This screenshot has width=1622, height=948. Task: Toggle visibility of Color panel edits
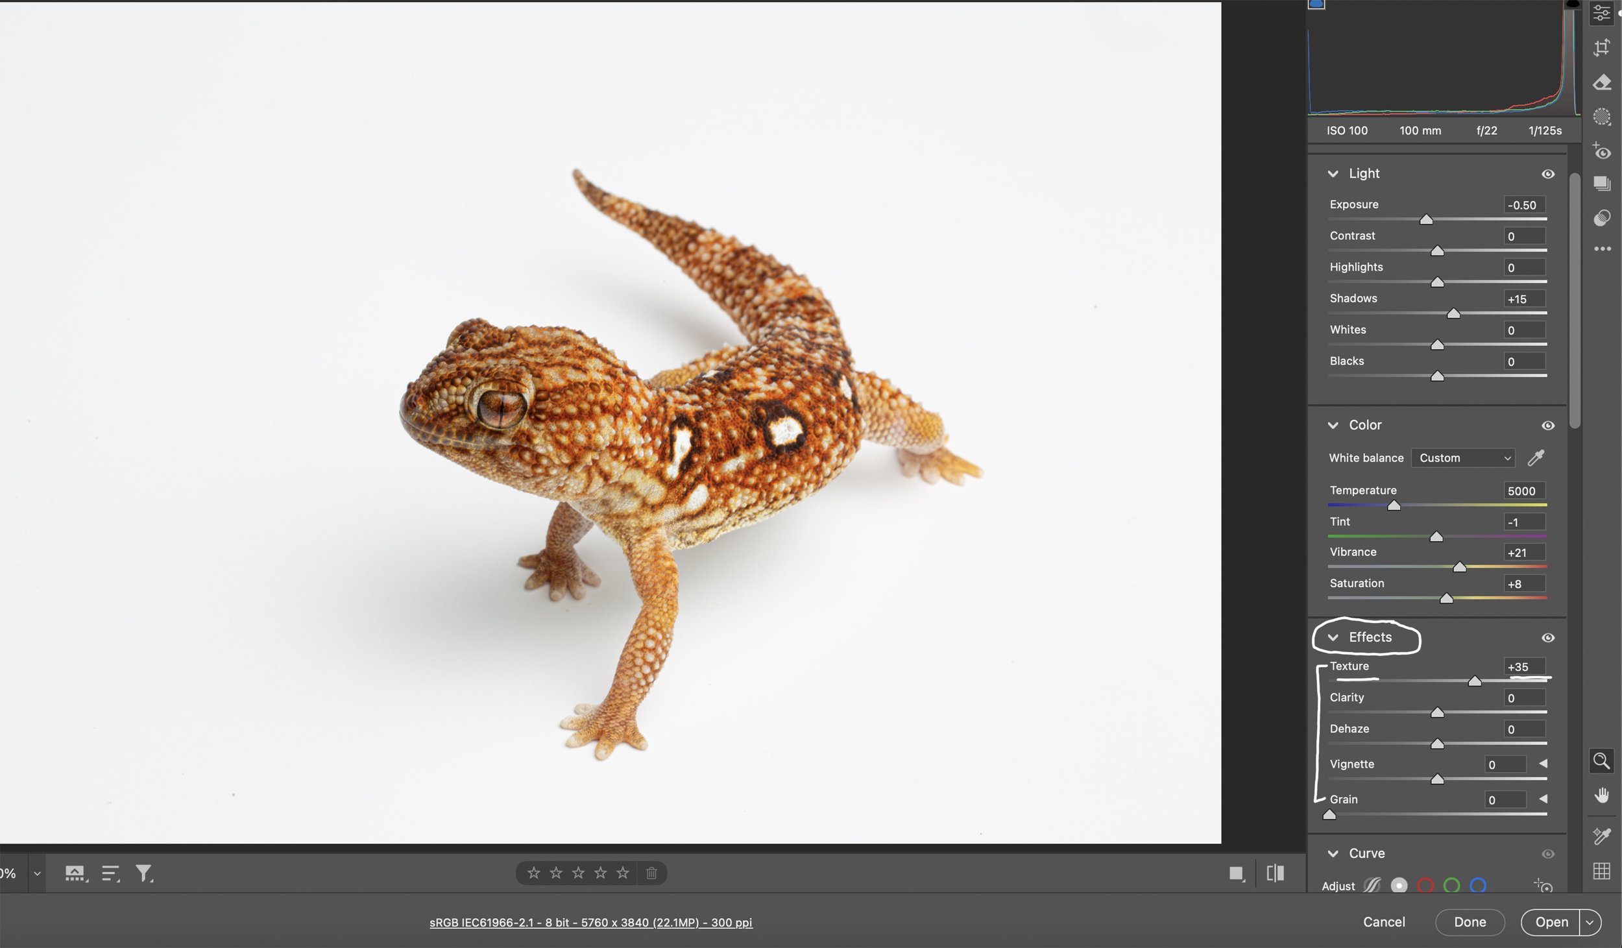click(x=1547, y=426)
